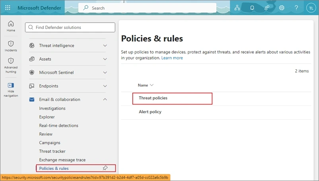Image resolution: width=319 pixels, height=181 pixels.
Task: Open Review in the navigation
Action: point(46,134)
